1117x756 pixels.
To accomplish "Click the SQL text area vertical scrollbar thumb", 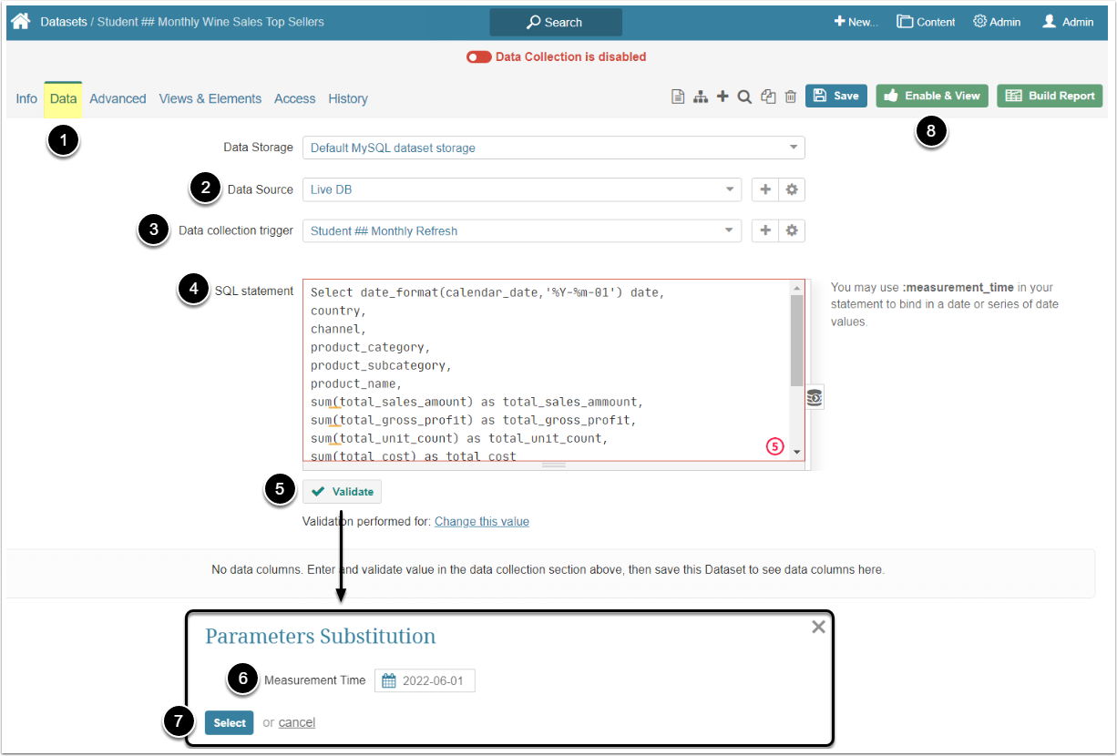I will [797, 340].
